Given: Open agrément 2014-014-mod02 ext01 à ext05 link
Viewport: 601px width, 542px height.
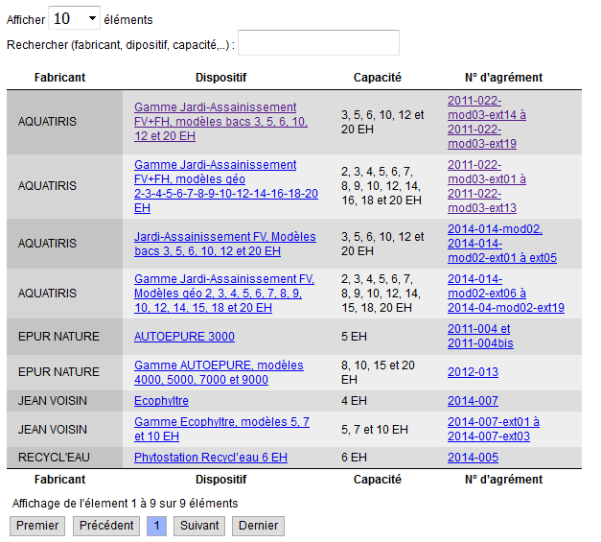Looking at the screenshot, I should pos(502,244).
